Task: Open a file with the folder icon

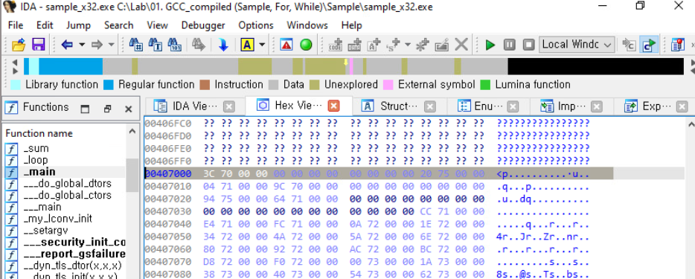Action: pos(18,45)
